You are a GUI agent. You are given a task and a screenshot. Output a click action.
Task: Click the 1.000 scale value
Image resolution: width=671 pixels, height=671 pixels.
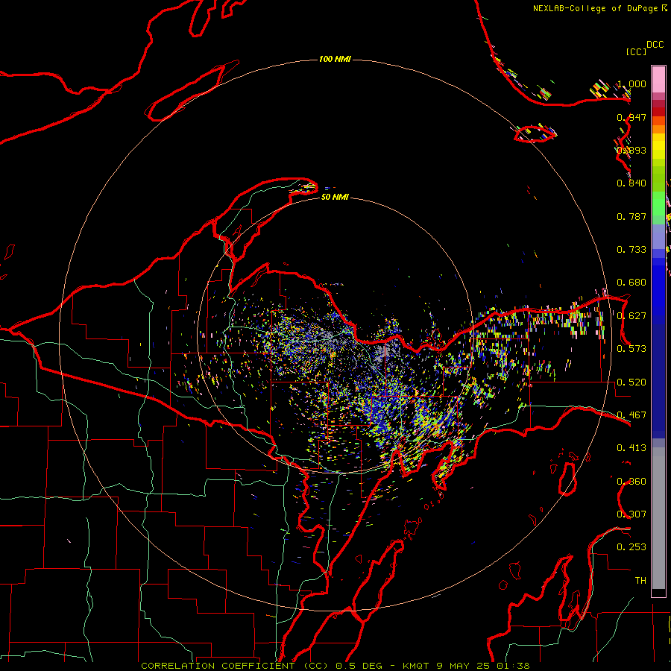631,84
